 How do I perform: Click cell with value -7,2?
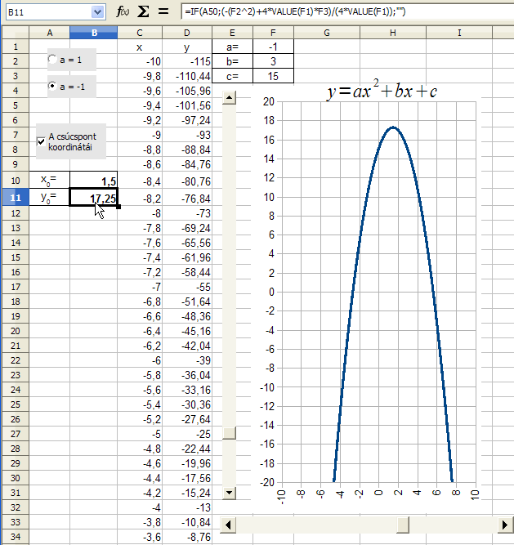[140, 272]
